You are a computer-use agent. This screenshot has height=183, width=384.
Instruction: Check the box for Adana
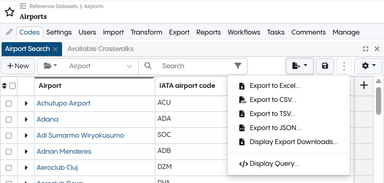[x=9, y=120]
